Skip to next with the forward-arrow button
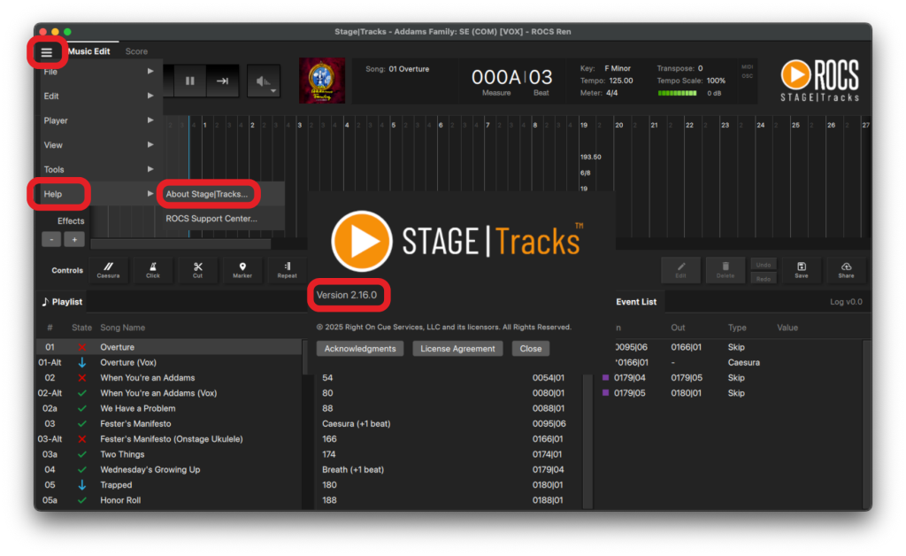906x556 pixels. tap(222, 81)
